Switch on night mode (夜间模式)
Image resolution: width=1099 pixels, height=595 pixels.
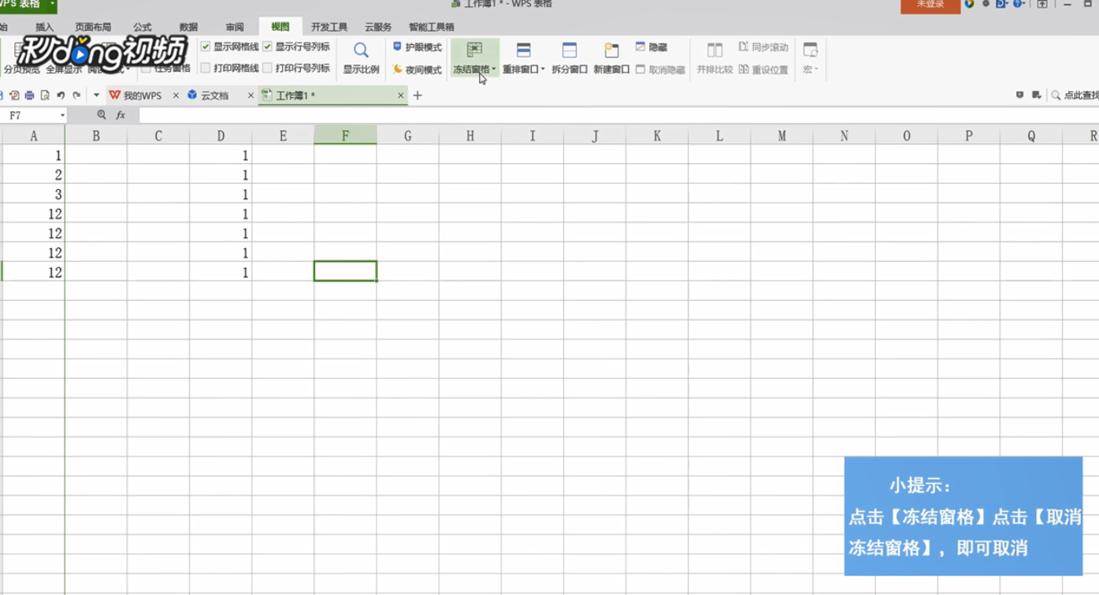(417, 69)
